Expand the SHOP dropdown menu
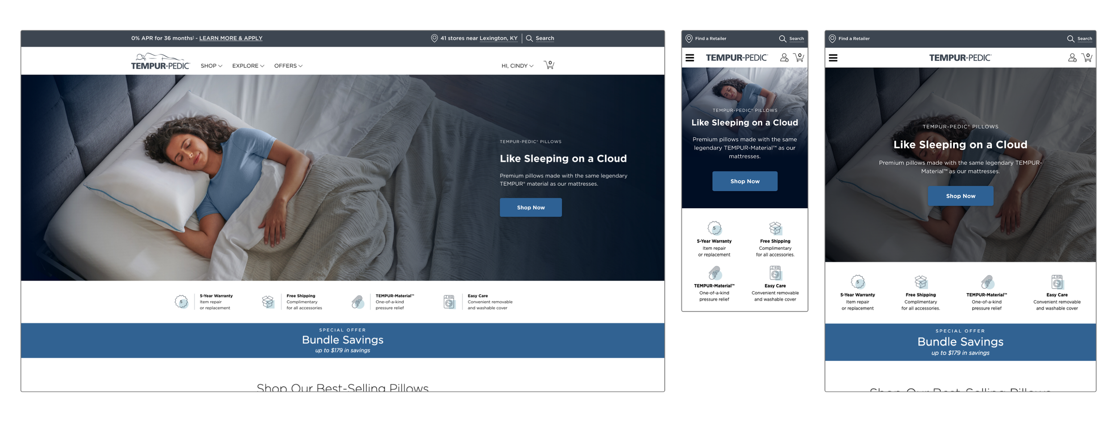Image resolution: width=1117 pixels, height=422 pixels. (211, 66)
